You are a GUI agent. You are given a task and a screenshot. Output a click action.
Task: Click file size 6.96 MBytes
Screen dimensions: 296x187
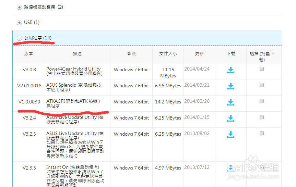point(168,86)
